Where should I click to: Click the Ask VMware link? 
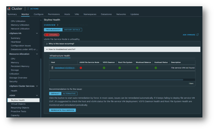pyautogui.click(x=189, y=35)
